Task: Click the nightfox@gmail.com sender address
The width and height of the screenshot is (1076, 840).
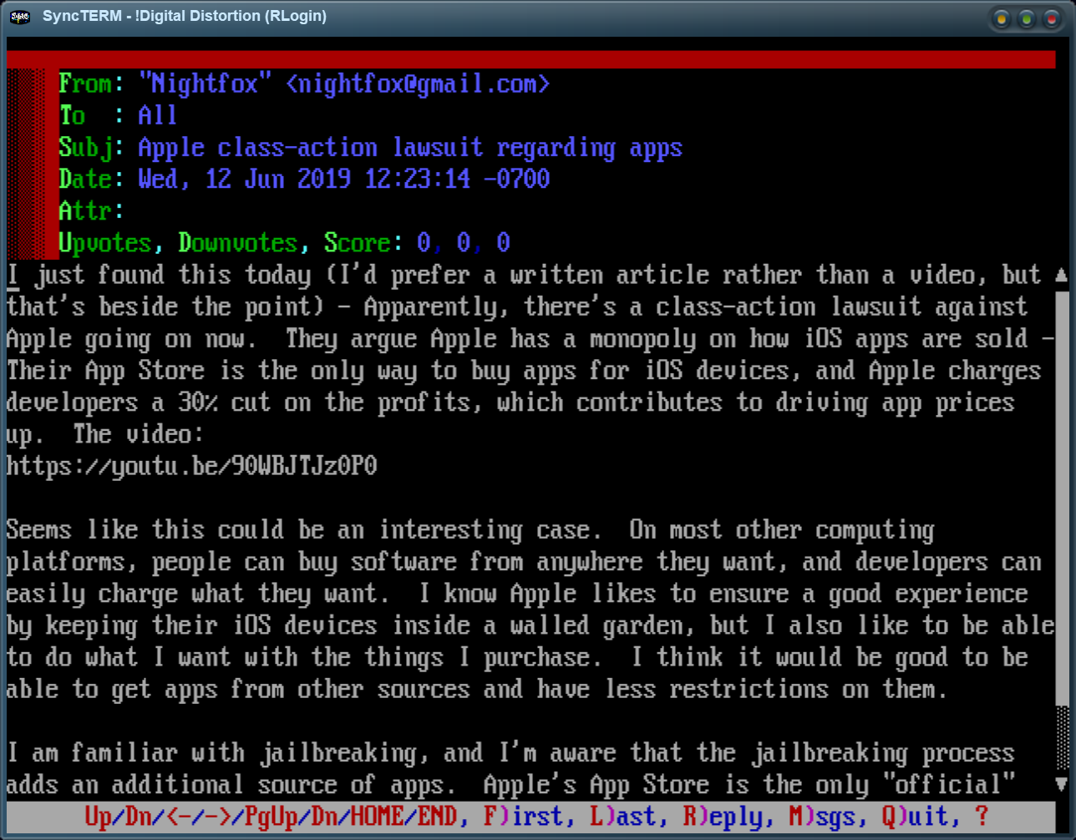Action: [x=417, y=84]
